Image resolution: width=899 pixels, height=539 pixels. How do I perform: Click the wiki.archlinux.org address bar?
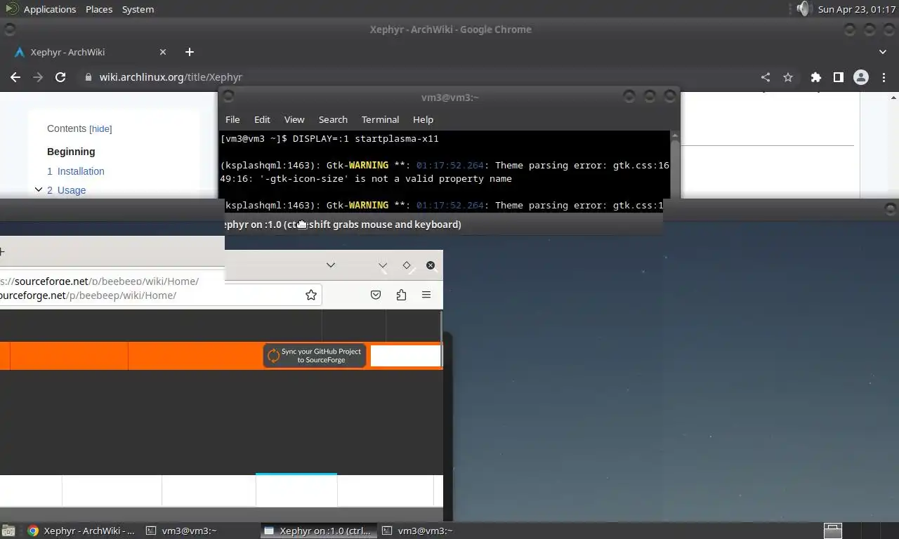coord(171,77)
